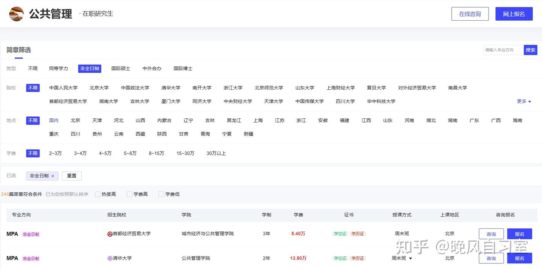This screenshot has width=542, height=269.
Task: Select 新疆 location filter
Action: tap(248, 134)
